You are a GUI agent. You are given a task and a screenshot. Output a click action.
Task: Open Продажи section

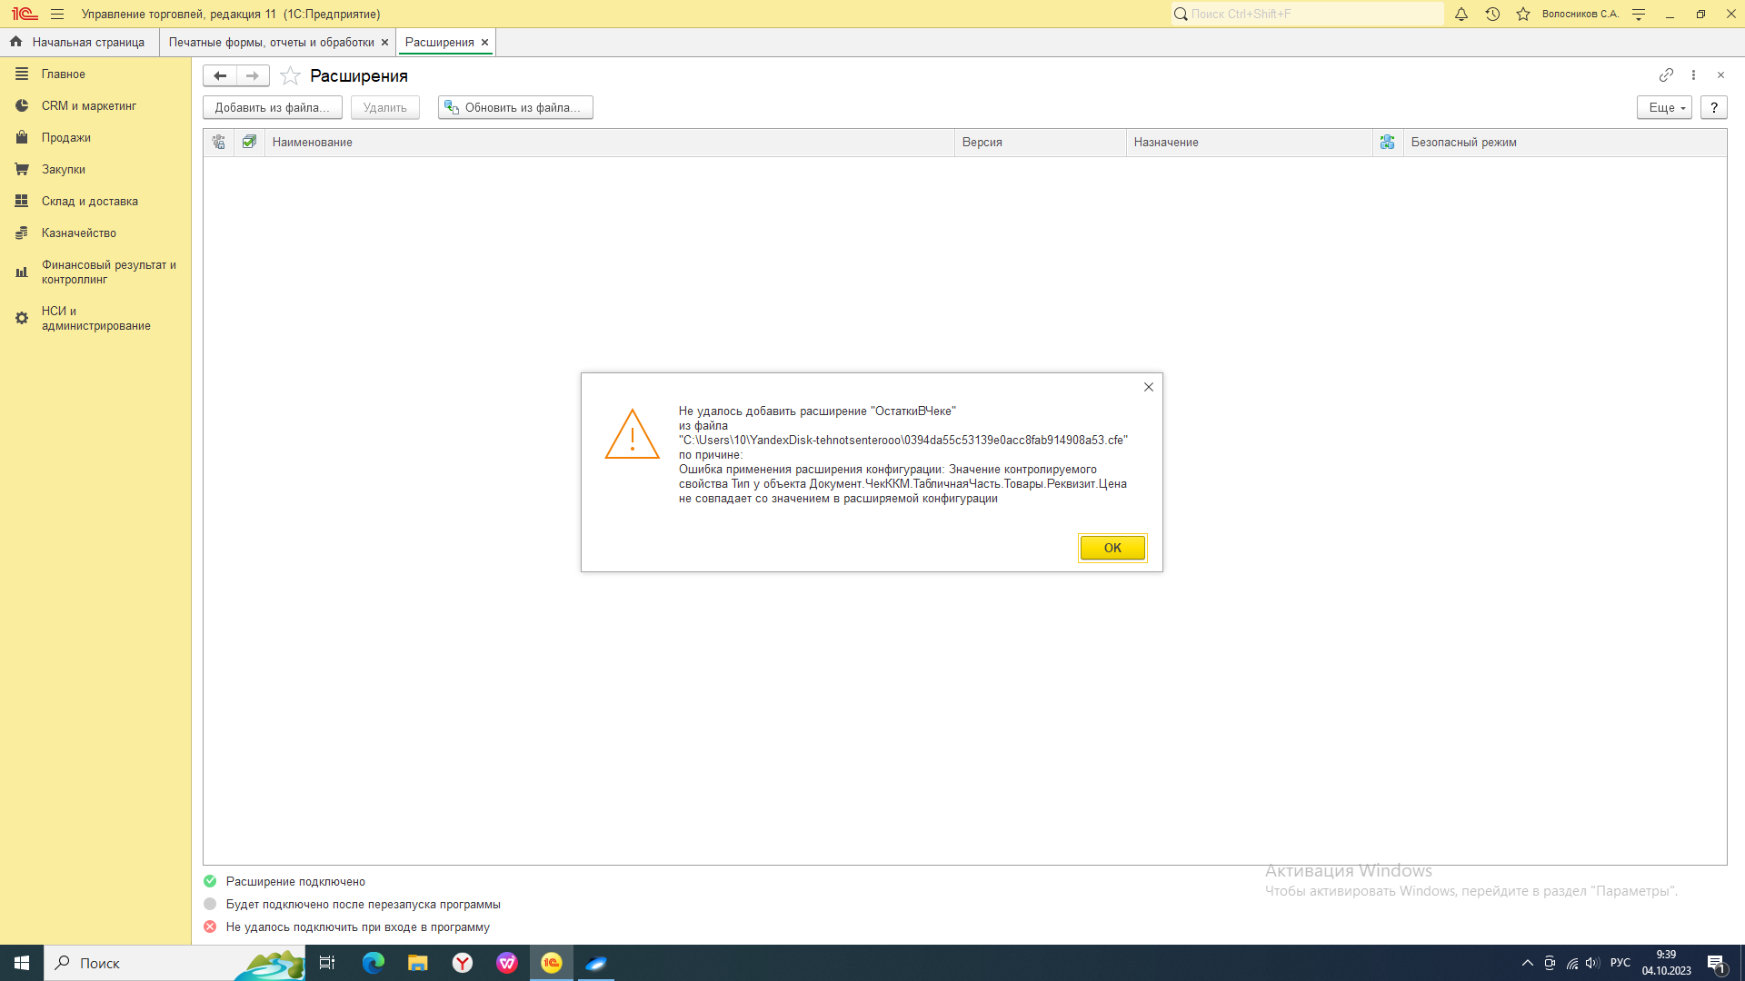coord(95,138)
